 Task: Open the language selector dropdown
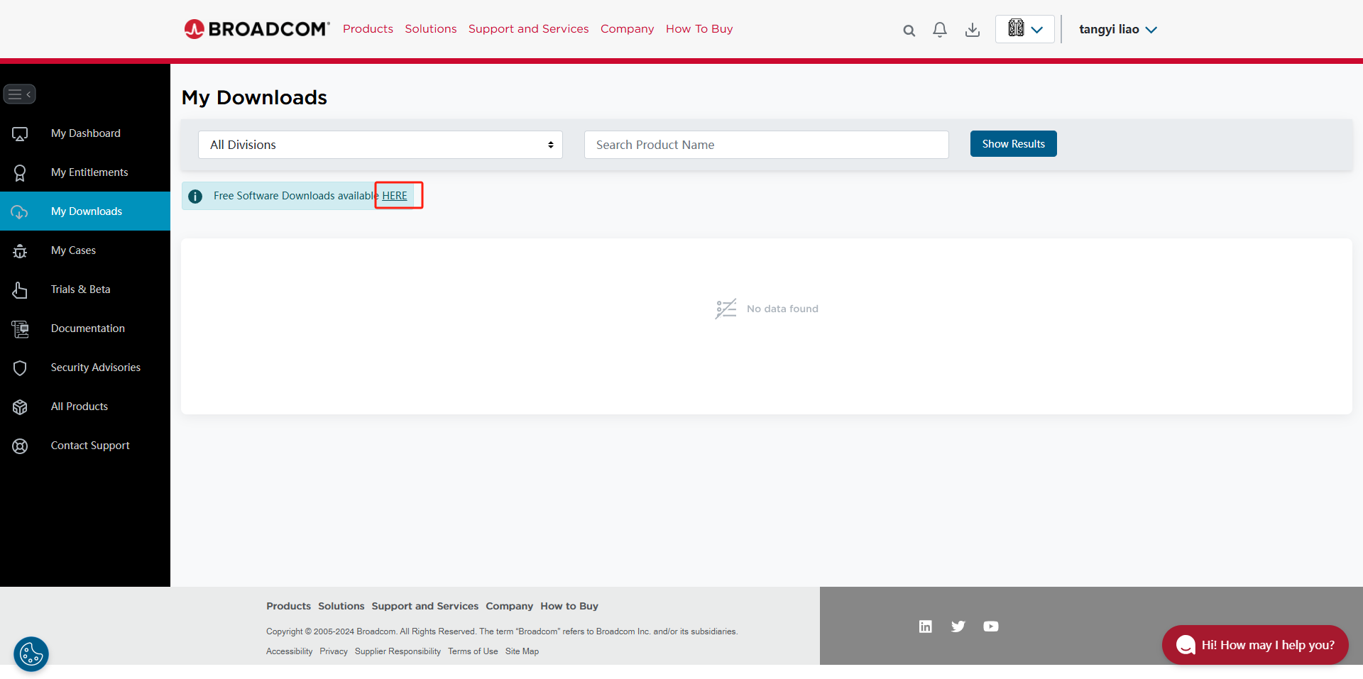coord(1024,29)
